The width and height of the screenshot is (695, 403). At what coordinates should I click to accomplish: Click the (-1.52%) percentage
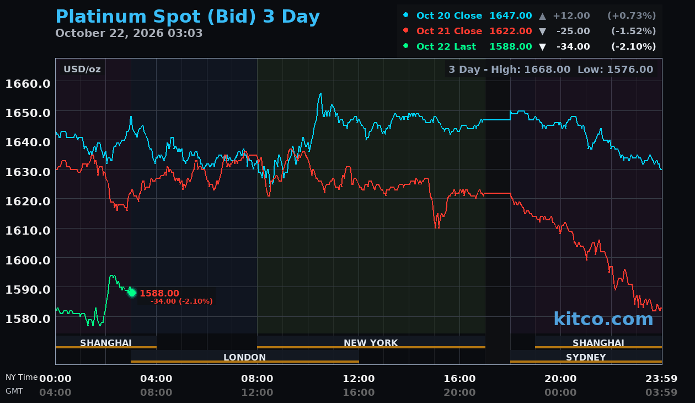tap(633, 31)
